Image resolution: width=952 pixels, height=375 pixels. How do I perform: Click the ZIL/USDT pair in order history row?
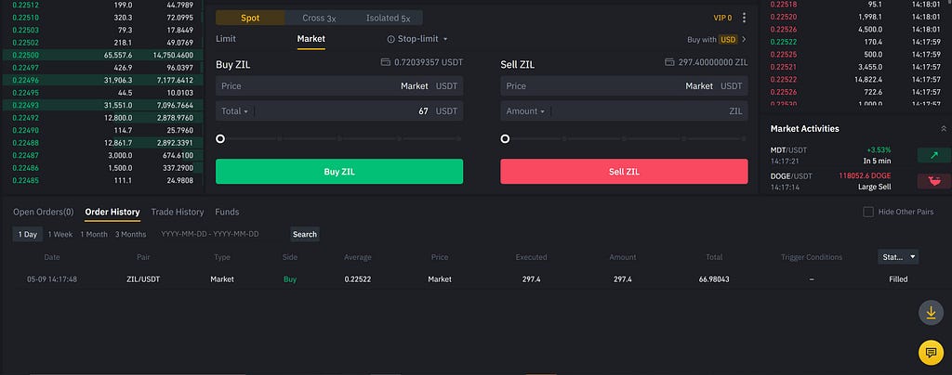pos(143,279)
